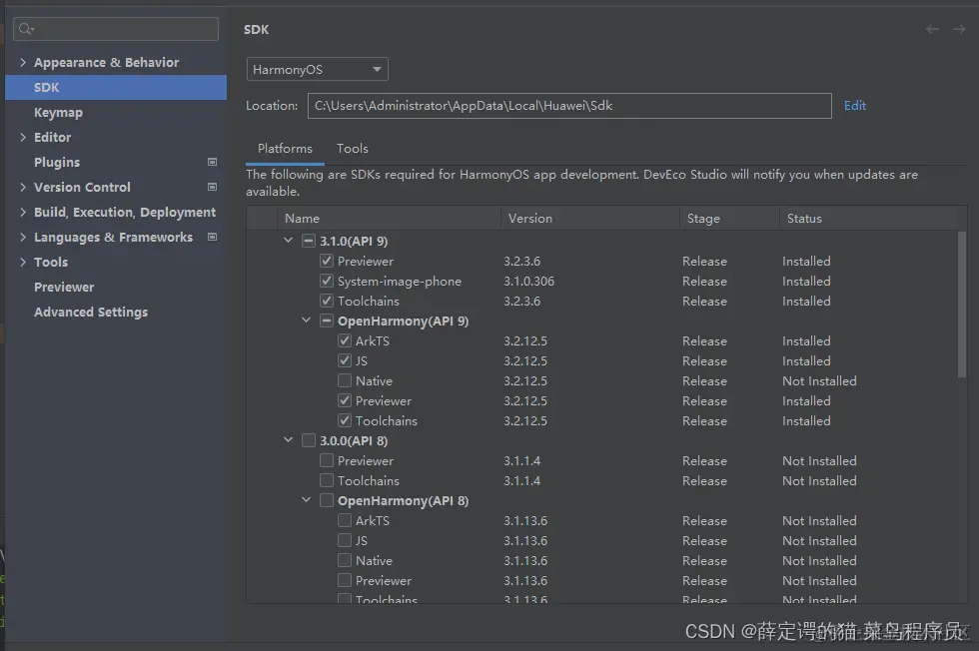Image resolution: width=979 pixels, height=651 pixels.
Task: Uncheck Previewer 3.2.12.5 checkbox
Action: (x=345, y=400)
